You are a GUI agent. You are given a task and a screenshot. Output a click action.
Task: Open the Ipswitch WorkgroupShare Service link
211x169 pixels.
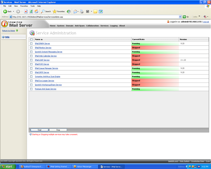pyautogui.click(x=48, y=85)
